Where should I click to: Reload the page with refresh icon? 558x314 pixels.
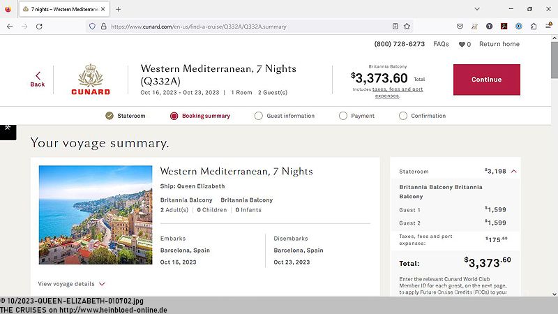point(39,27)
